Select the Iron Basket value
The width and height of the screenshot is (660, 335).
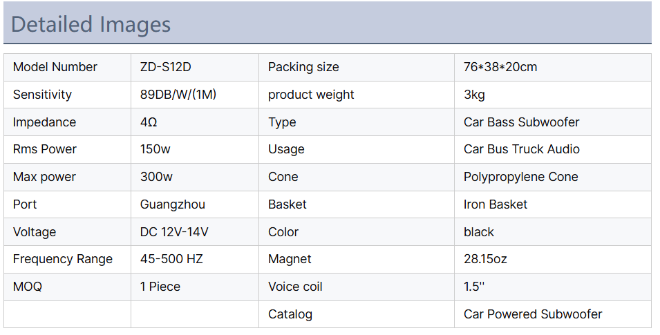[x=496, y=204]
